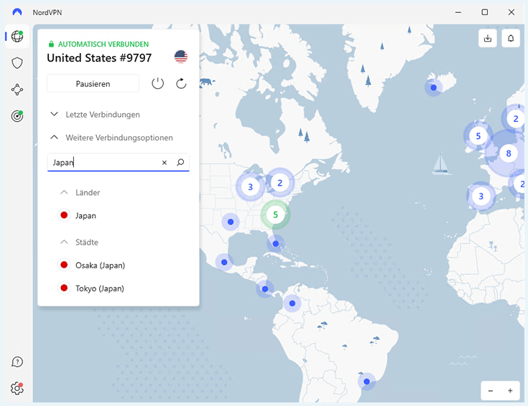528x406 pixels.
Task: Open the VPN globe tab in sidebar
Action: tap(17, 36)
